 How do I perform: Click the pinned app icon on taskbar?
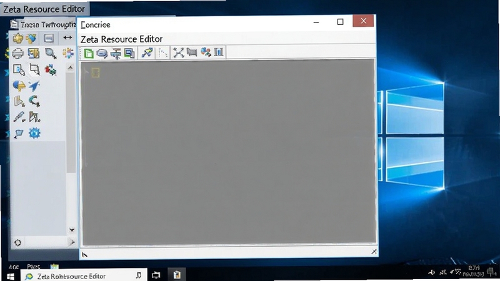[177, 275]
